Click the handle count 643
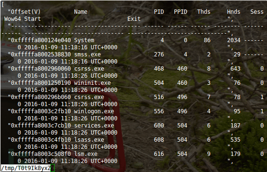Viewport: 267px width, 172px height. coord(235,69)
